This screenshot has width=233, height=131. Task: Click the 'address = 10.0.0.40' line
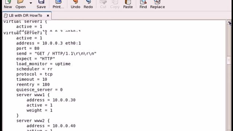51,126
